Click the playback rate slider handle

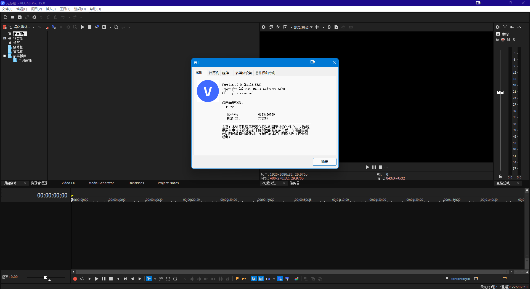(x=46, y=277)
